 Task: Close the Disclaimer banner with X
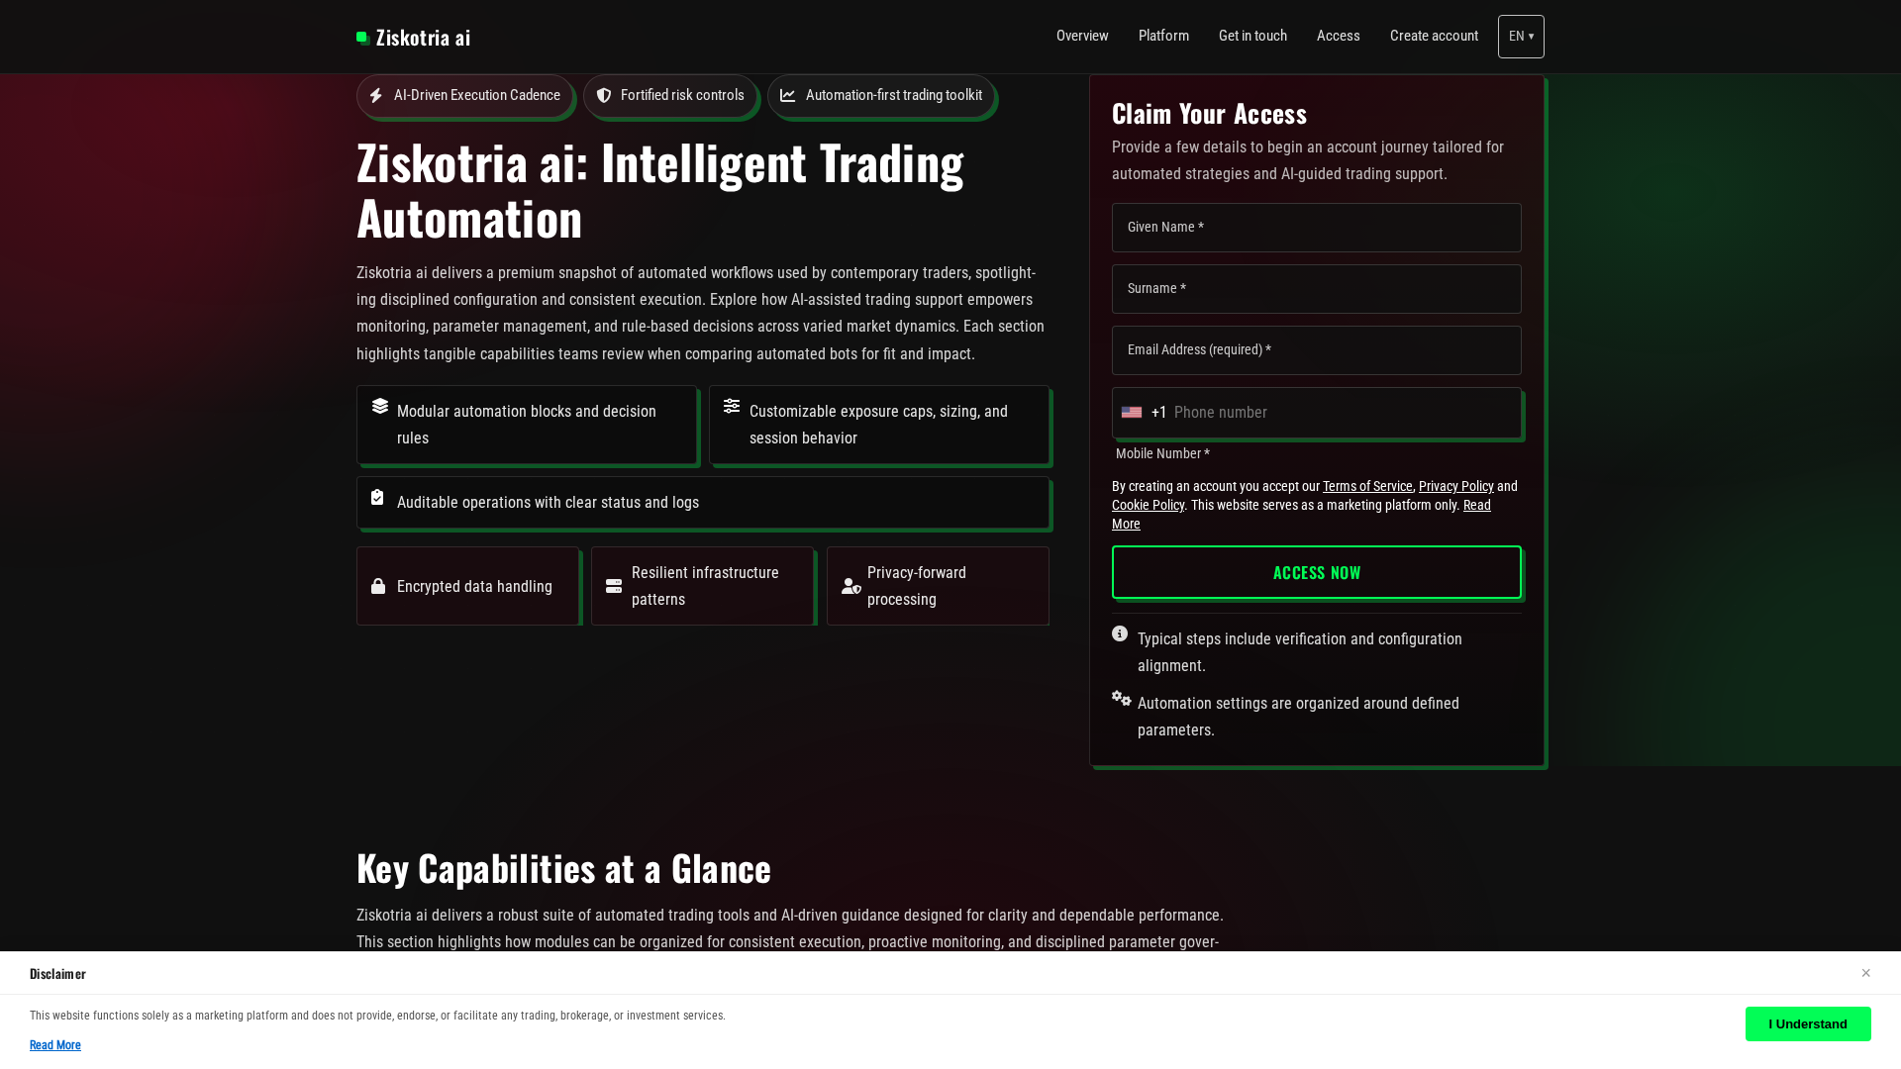pyautogui.click(x=1865, y=973)
